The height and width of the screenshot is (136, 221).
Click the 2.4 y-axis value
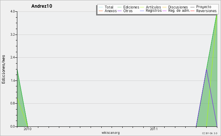13,57
